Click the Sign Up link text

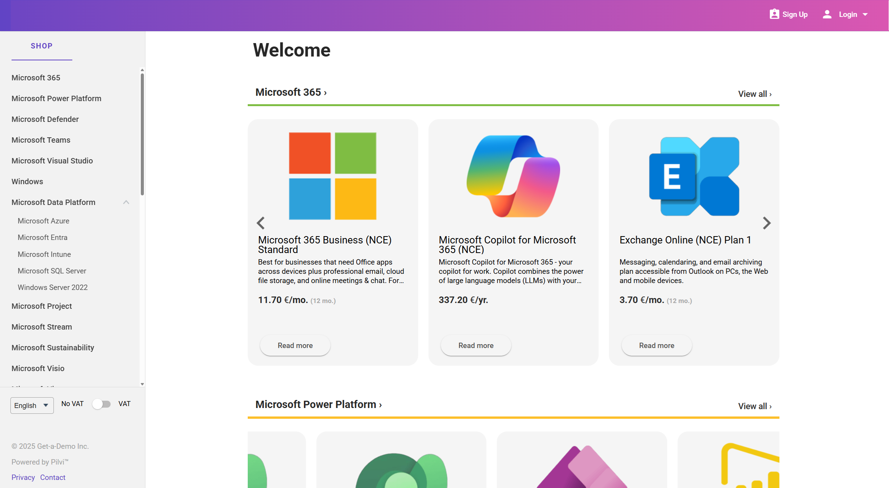tap(795, 14)
